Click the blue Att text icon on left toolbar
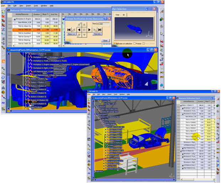Viewport: 221px width, 183px height. pyautogui.click(x=3, y=103)
